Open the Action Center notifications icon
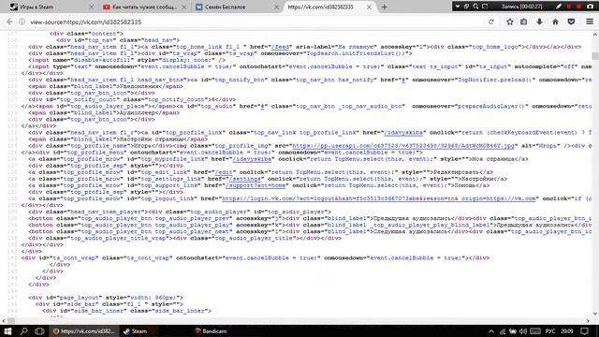This screenshot has height=337, width=599. pos(584,331)
